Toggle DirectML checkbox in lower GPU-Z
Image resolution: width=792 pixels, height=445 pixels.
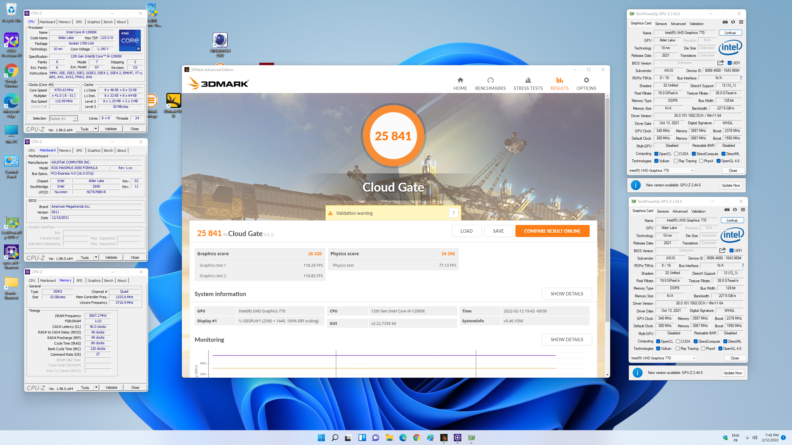[x=725, y=341]
